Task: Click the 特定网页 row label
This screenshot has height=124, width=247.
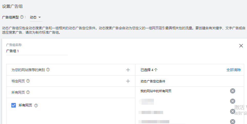Action: pos(18,81)
